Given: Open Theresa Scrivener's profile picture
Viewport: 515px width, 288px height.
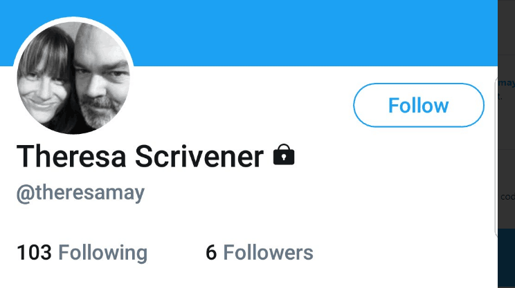Looking at the screenshot, I should coord(74,77).
